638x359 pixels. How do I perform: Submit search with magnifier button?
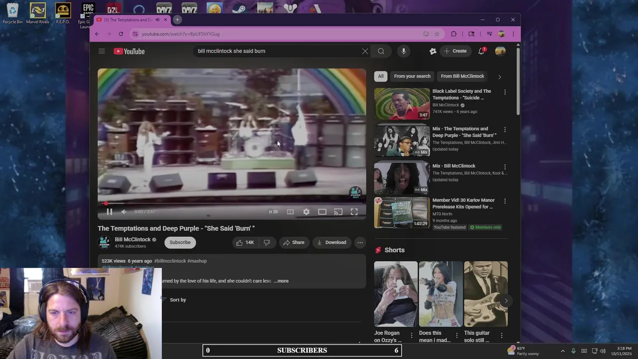coord(381,51)
